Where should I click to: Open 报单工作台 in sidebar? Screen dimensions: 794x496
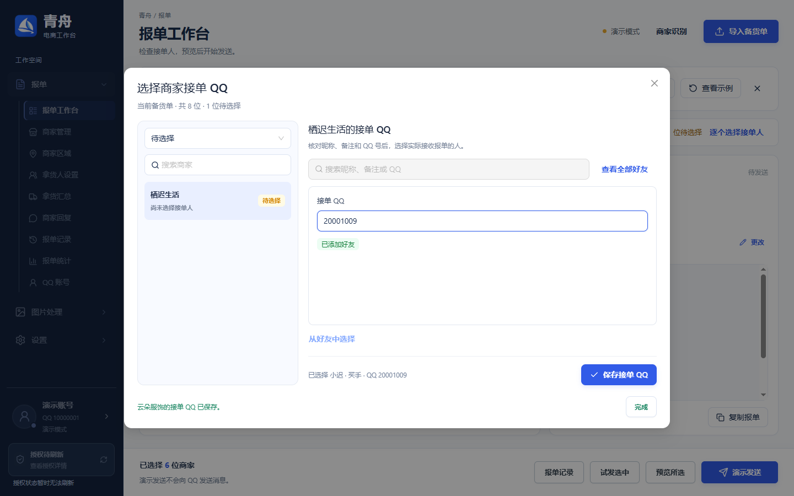click(x=69, y=110)
